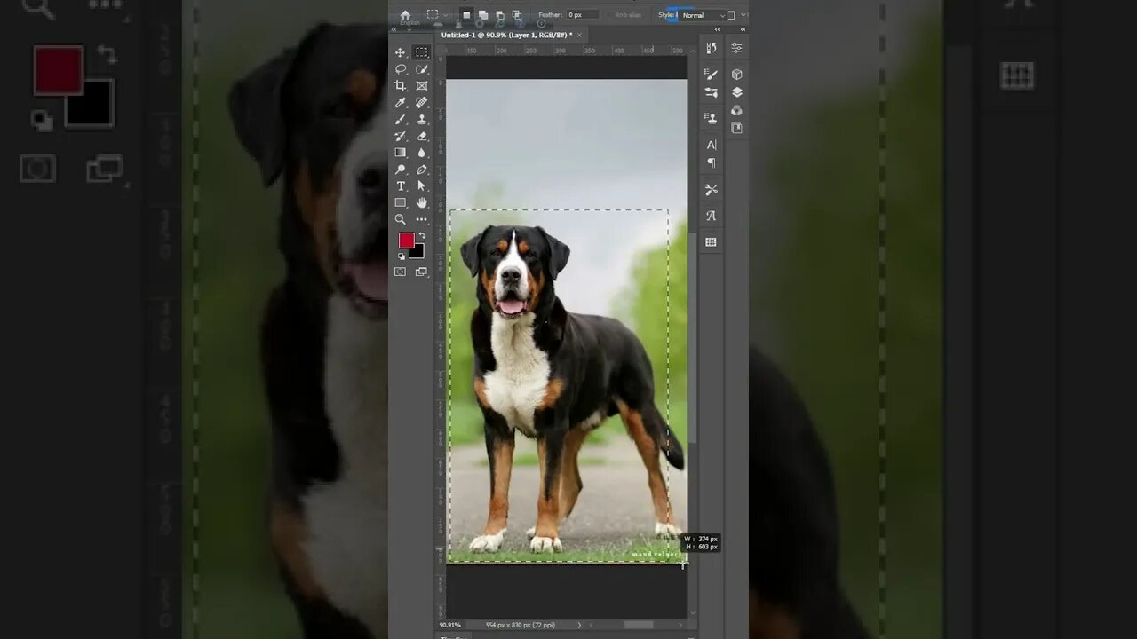Change the screen mode
Screen dimensions: 1137x639
click(422, 272)
